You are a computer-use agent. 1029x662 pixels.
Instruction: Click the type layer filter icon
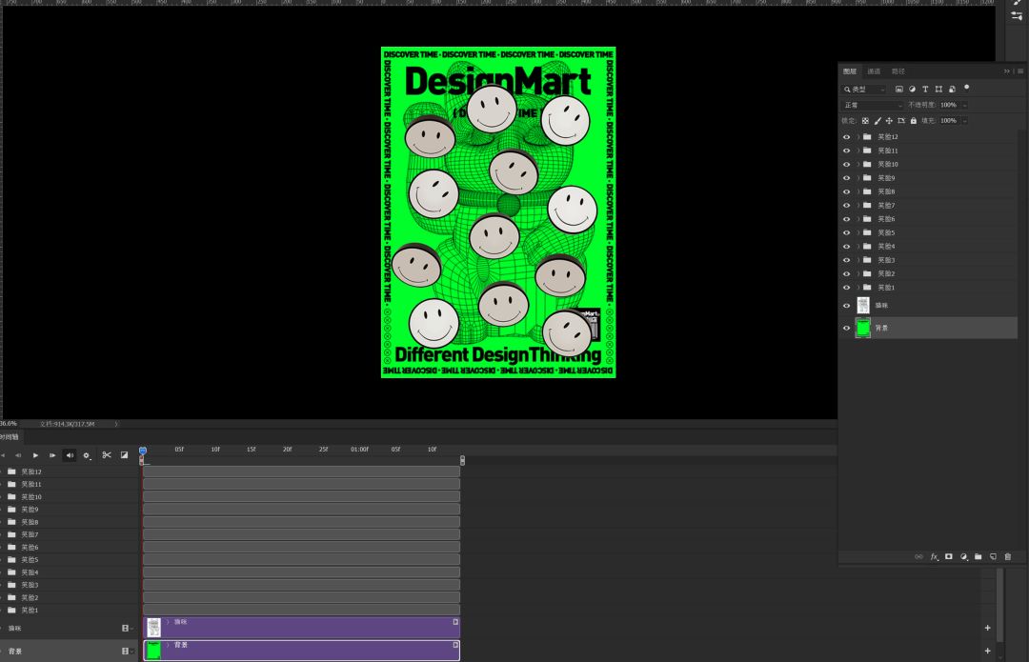[925, 90]
